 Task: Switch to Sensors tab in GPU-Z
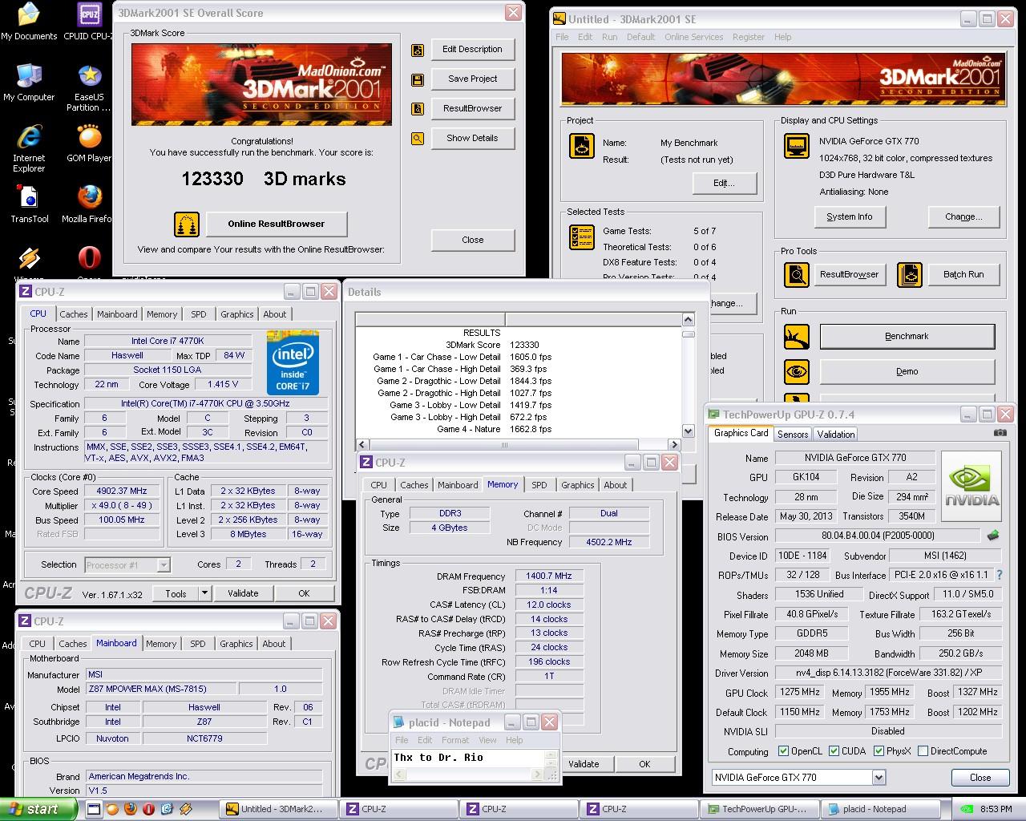793,434
